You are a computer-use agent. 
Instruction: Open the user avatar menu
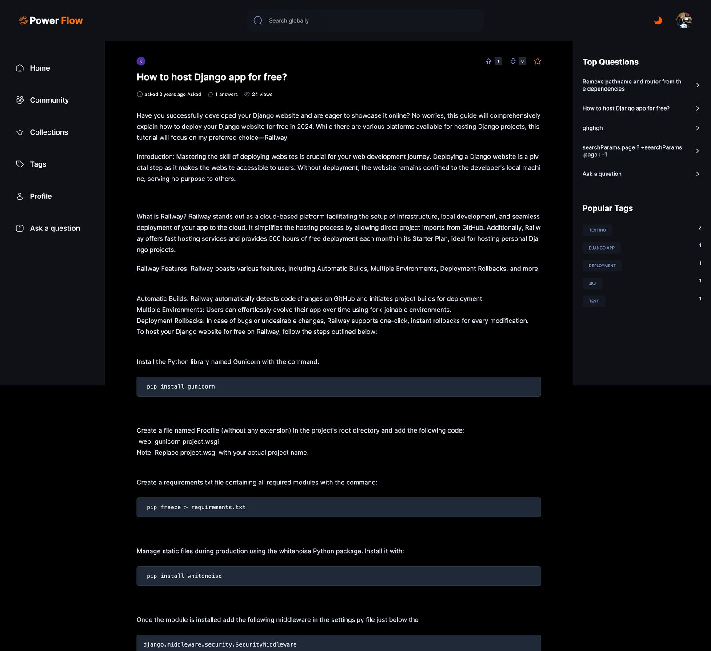point(684,20)
